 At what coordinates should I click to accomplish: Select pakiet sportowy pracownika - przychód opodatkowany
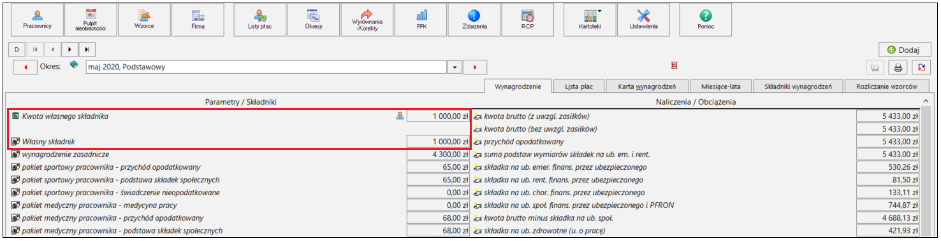[x=240, y=167]
